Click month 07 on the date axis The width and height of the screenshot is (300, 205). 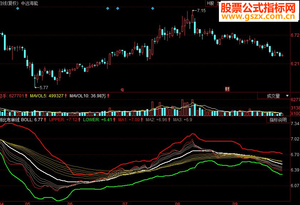click(x=125, y=203)
